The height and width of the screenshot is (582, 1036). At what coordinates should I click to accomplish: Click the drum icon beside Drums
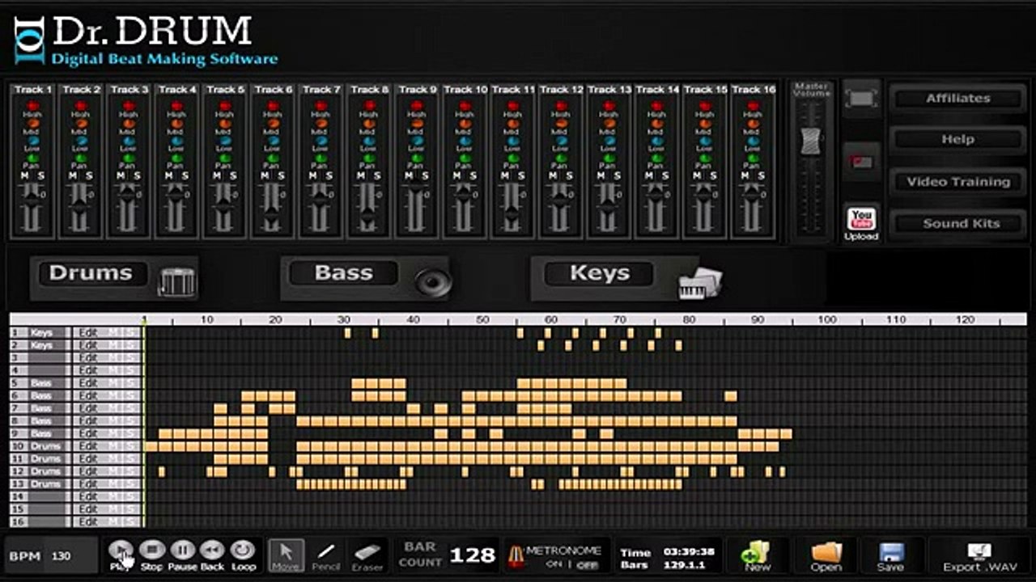176,281
